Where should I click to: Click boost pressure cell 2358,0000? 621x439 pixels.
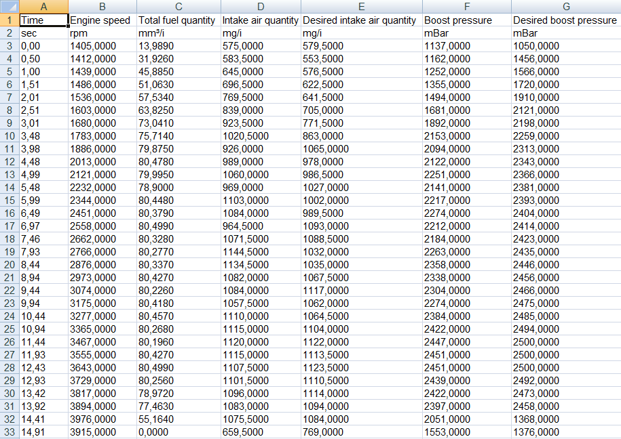tap(467, 265)
